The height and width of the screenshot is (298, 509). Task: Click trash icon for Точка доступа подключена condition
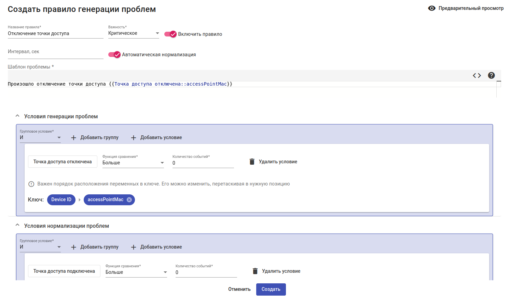[255, 271]
